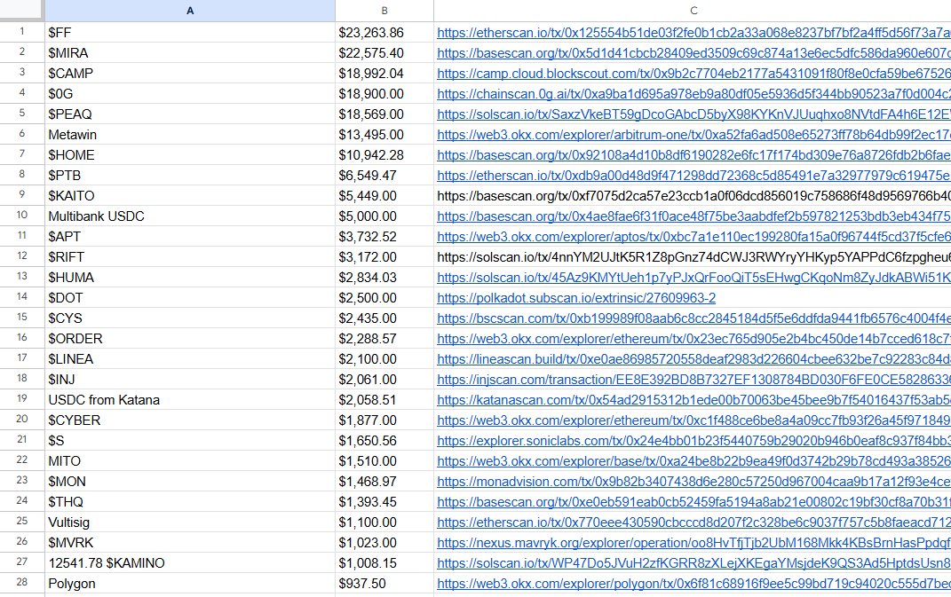Image resolution: width=951 pixels, height=597 pixels.
Task: Click the $6,549.47 value cell
Action: tap(384, 176)
